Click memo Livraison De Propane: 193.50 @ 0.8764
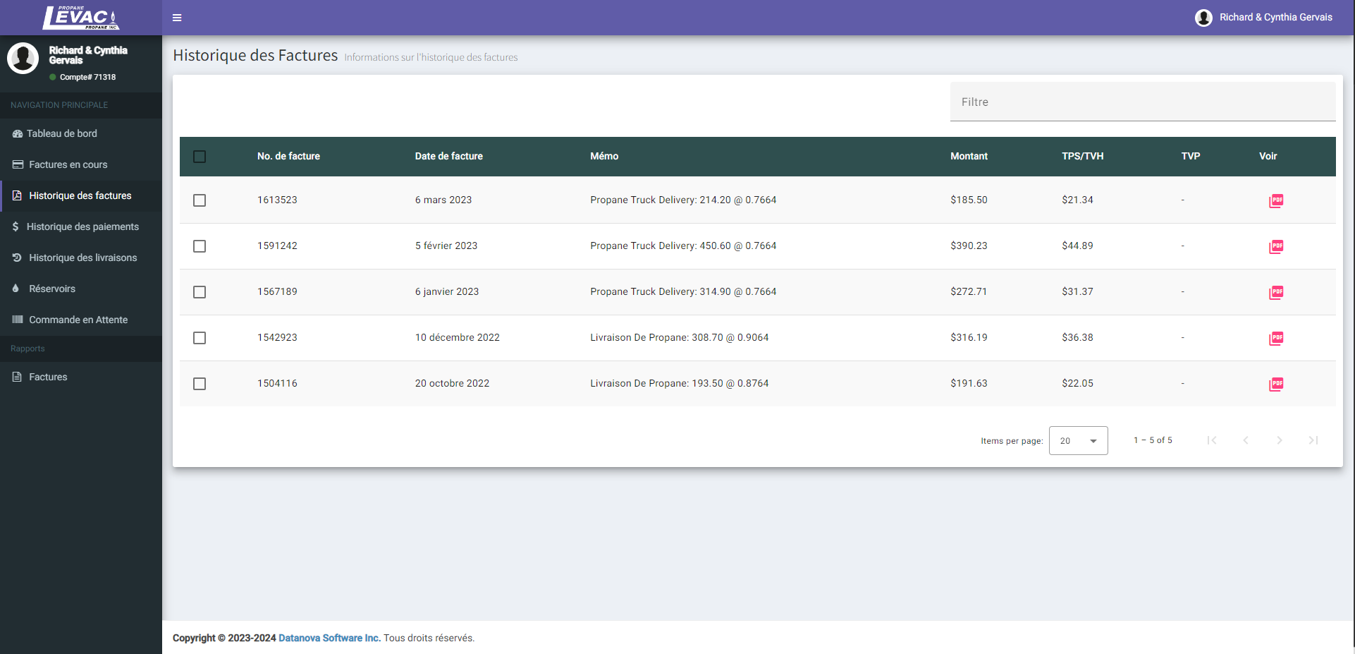This screenshot has height=654, width=1355. click(x=679, y=383)
